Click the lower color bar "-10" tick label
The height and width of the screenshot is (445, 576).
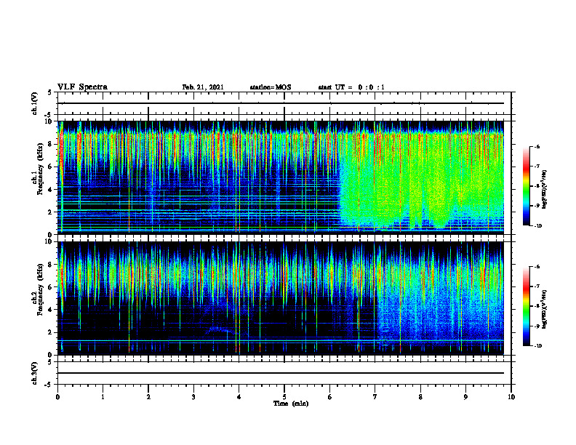[x=537, y=346]
